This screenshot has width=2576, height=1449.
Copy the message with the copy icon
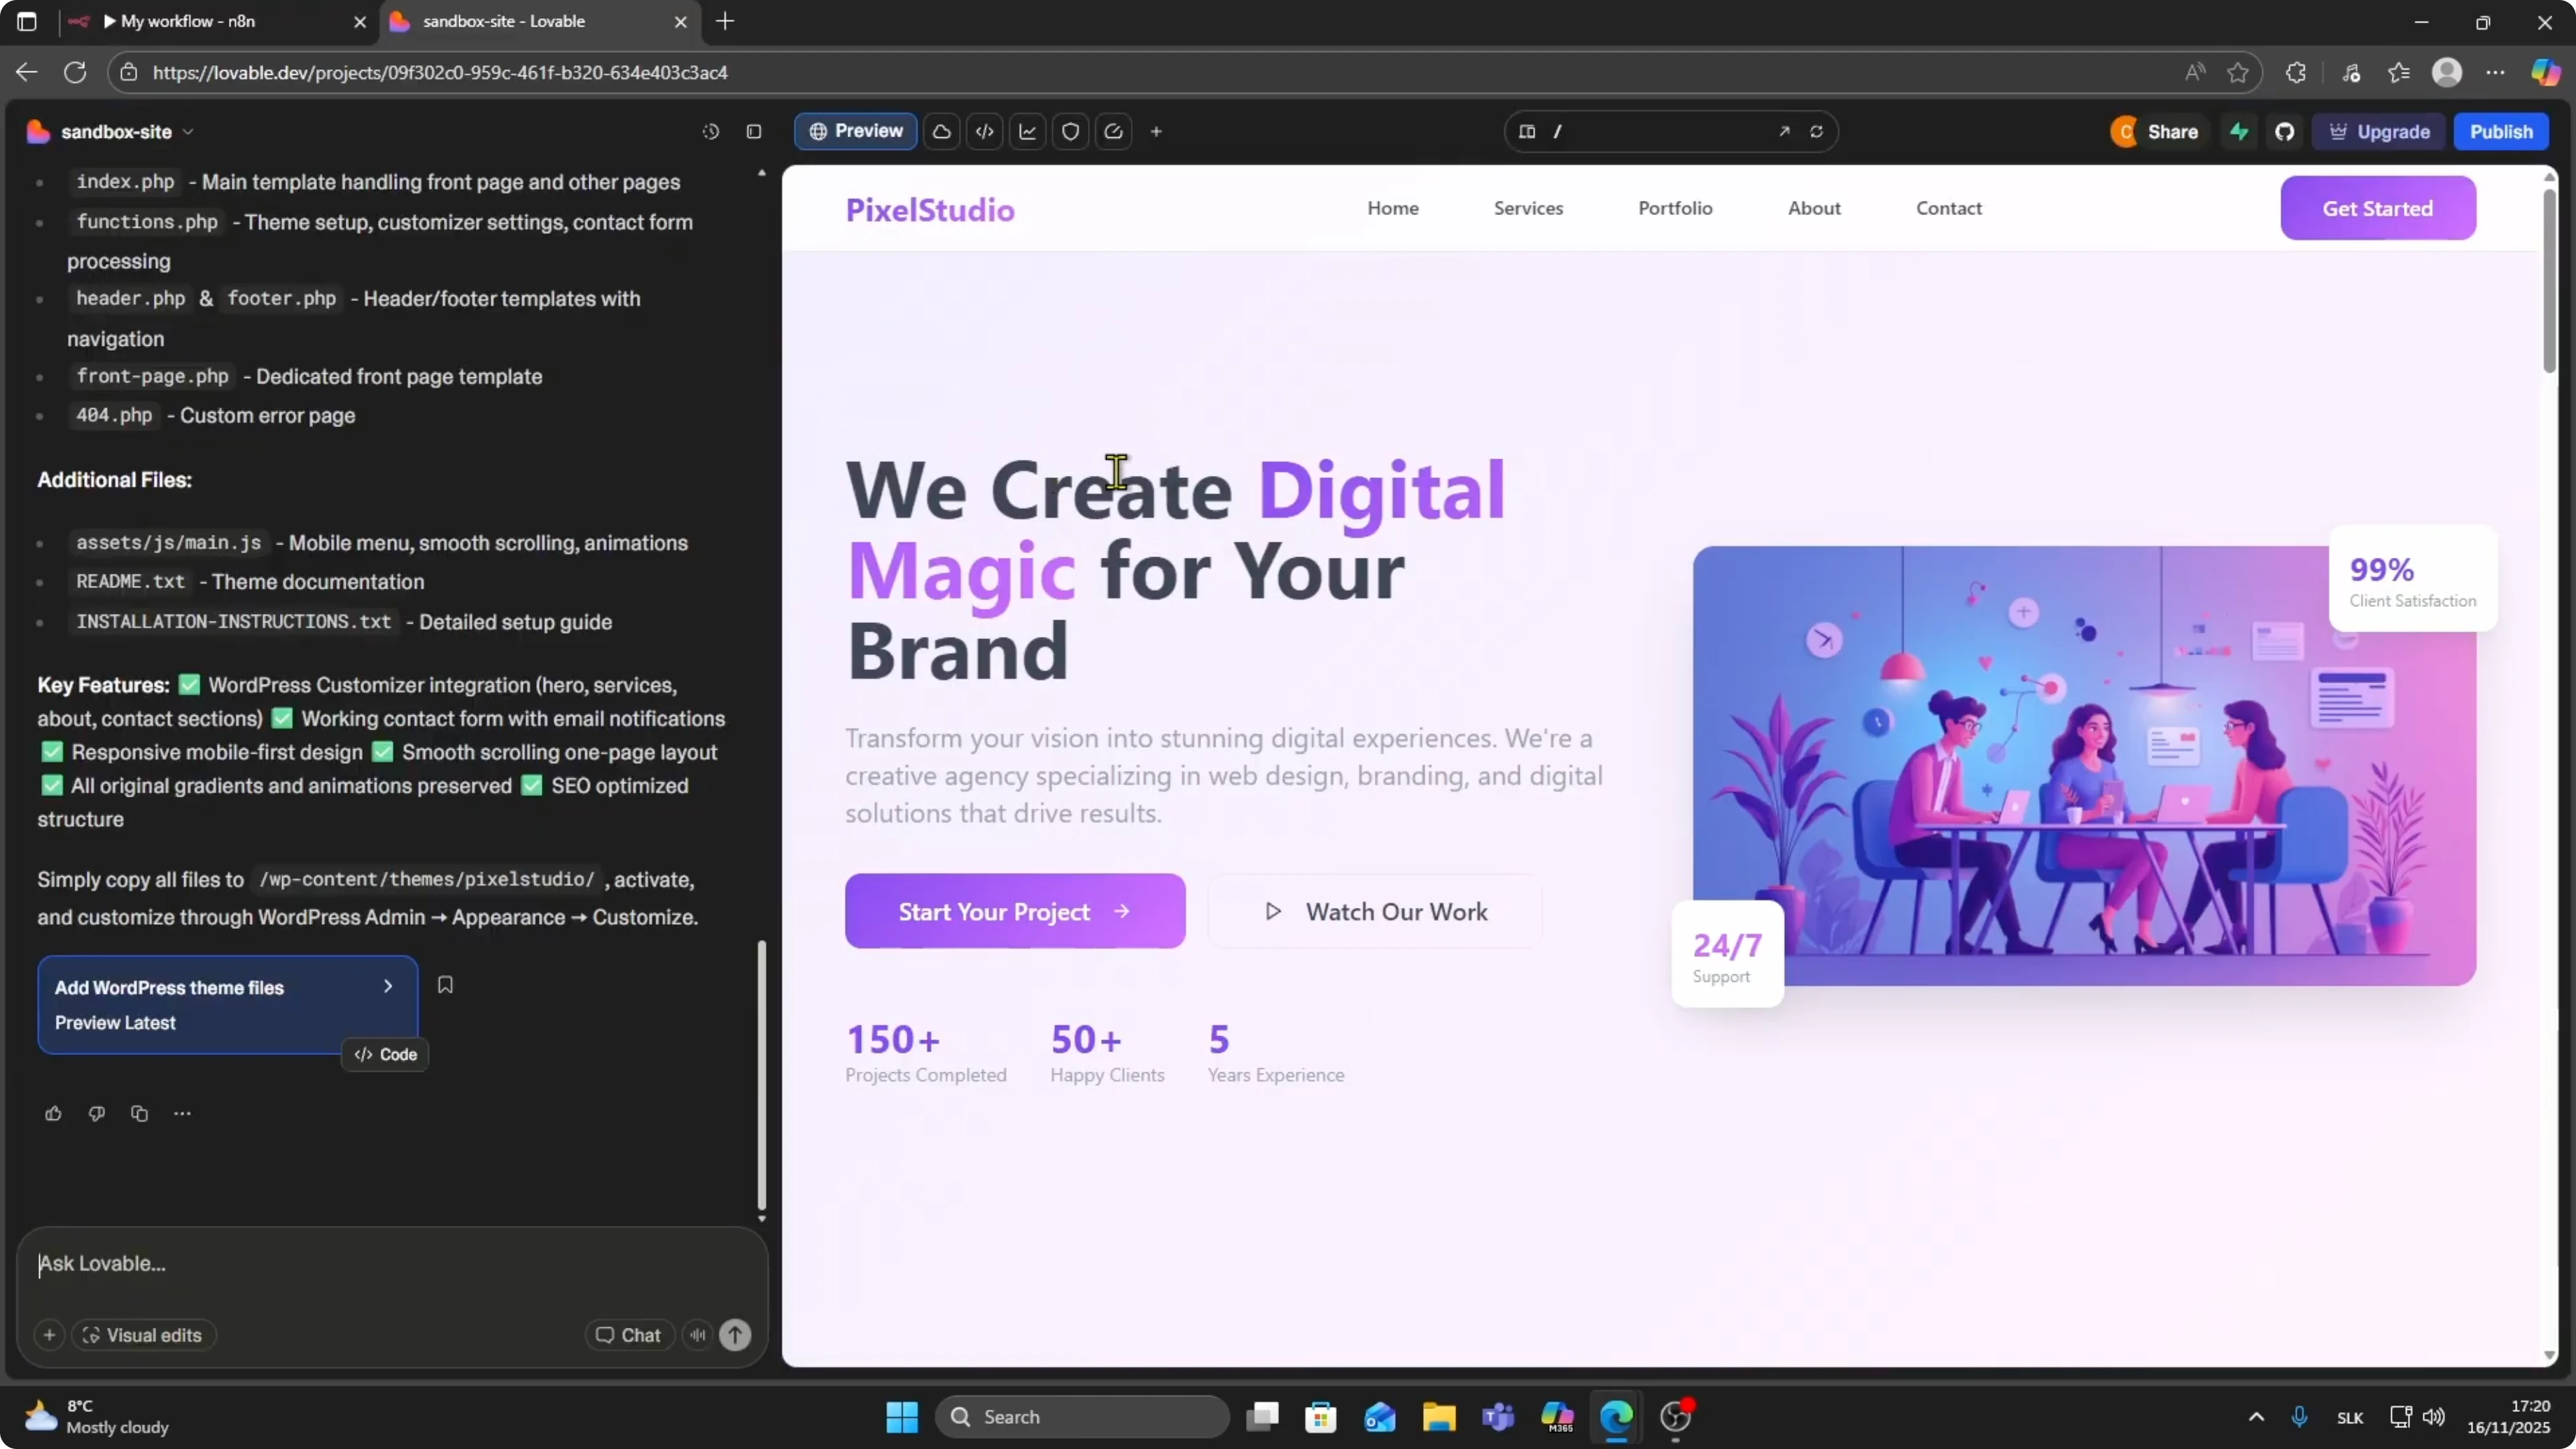139,1113
